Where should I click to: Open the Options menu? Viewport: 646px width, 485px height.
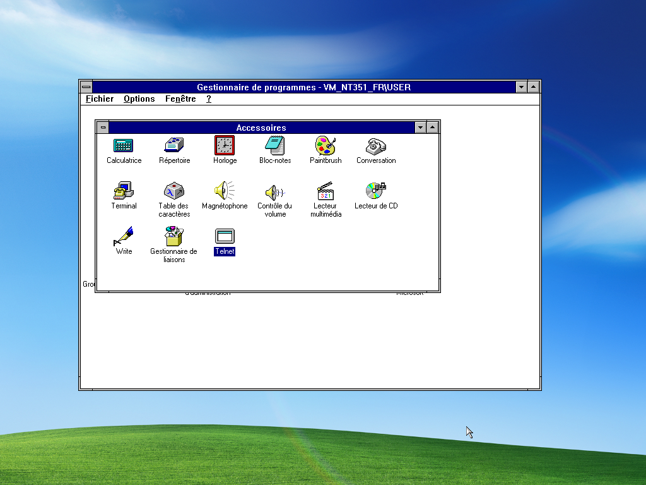tap(139, 99)
